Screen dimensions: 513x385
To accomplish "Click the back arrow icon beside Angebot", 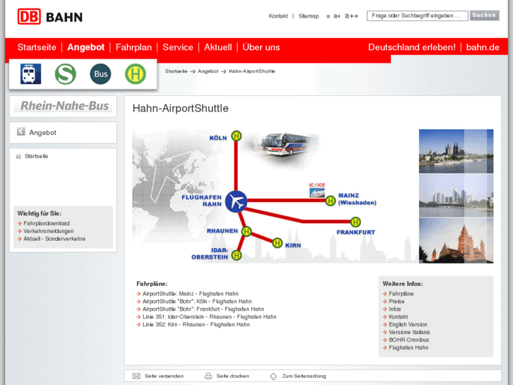I will 21,131.
